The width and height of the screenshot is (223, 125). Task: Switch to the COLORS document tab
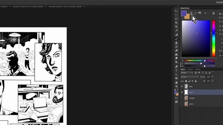(66, 7)
